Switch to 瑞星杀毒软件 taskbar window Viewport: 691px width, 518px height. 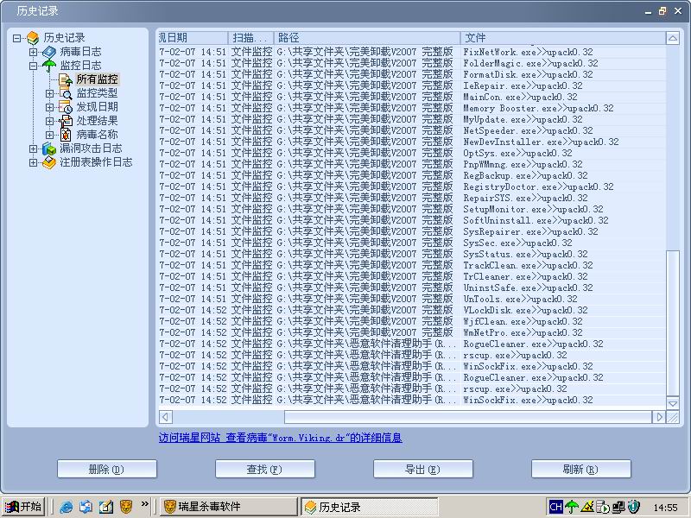pyautogui.click(x=228, y=507)
